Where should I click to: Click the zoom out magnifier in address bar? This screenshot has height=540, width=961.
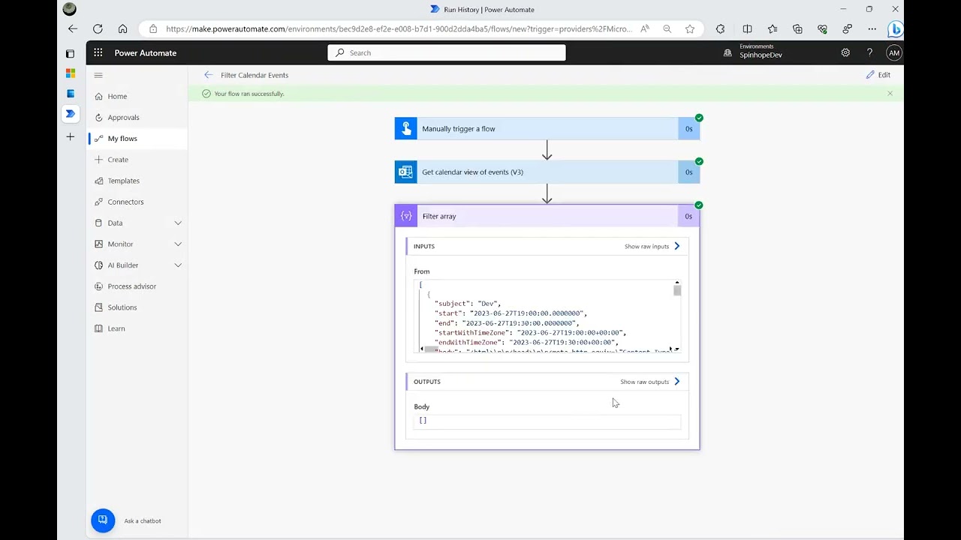click(667, 28)
